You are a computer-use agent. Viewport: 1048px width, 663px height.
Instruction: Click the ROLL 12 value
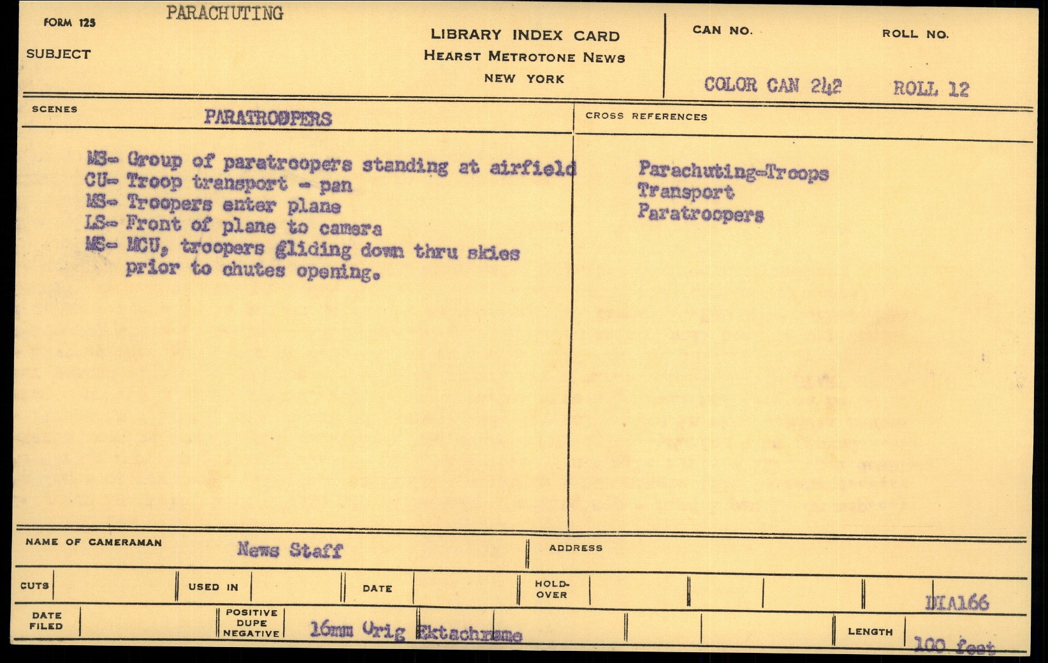[930, 89]
